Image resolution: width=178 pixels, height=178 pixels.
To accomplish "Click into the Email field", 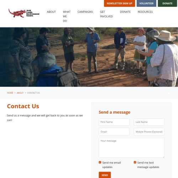I will click(114, 132).
